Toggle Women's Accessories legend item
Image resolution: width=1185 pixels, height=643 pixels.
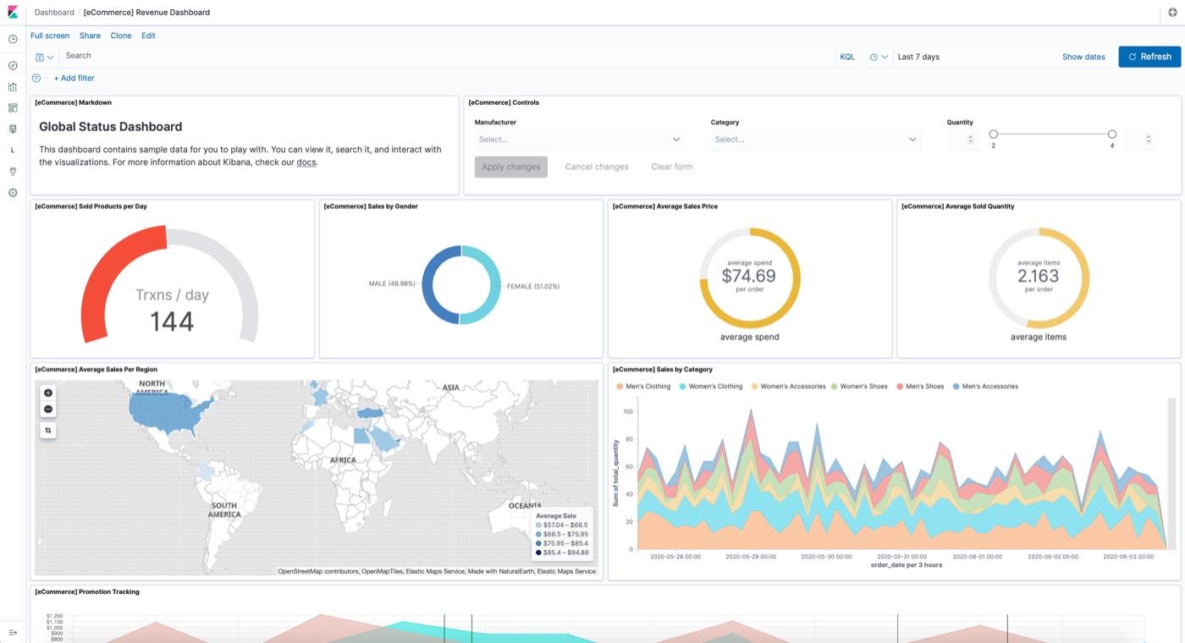point(789,387)
